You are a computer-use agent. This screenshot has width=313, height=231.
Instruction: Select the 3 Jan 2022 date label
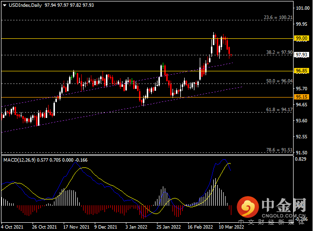coord(136,227)
